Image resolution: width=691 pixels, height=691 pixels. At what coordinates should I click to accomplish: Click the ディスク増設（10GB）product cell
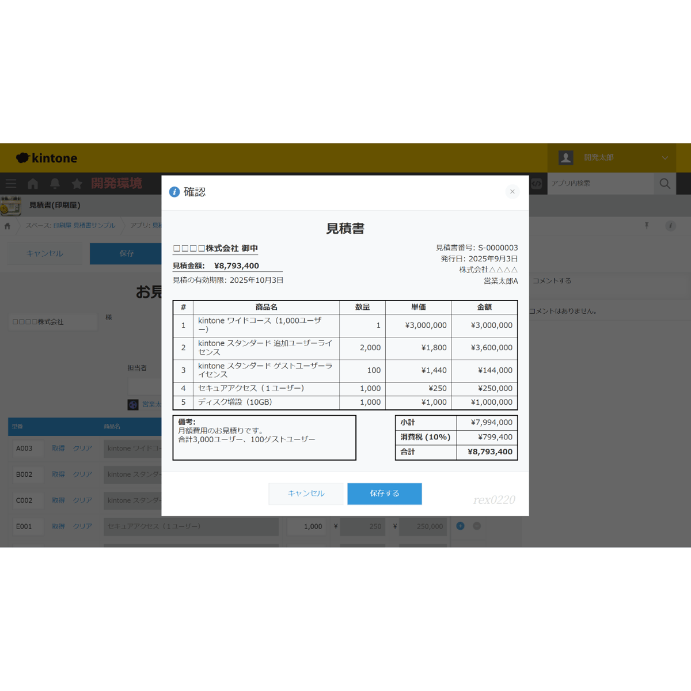[x=266, y=403]
